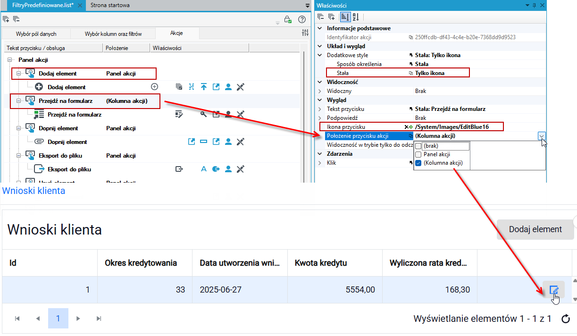Click the key icon in Przejdź na formularz row
577x336 pixels.
(x=204, y=114)
